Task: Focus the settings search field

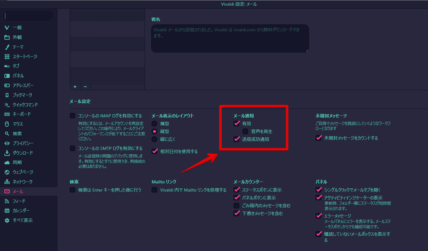Action: click(x=28, y=16)
